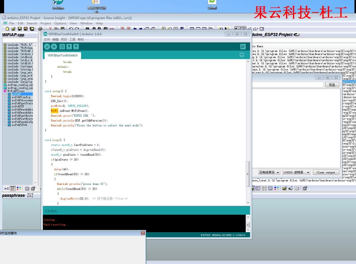Select the WiFiBlueToothSwitch sketch tab
This screenshot has height=264, width=356.
(x=63, y=55)
